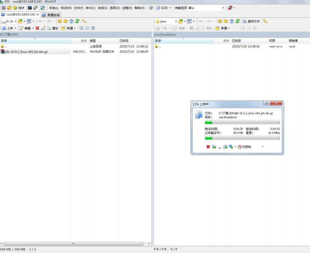Open the 会话(S) session menu

pyautogui.click(x=102, y=8)
